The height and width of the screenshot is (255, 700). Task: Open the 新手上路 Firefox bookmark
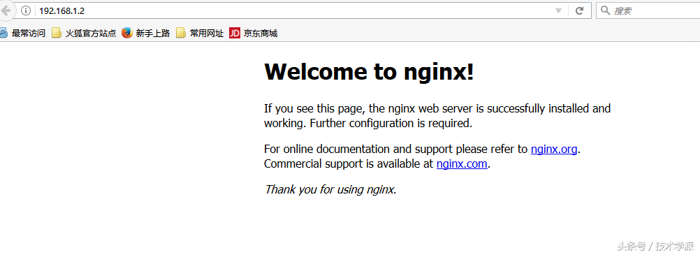click(146, 33)
